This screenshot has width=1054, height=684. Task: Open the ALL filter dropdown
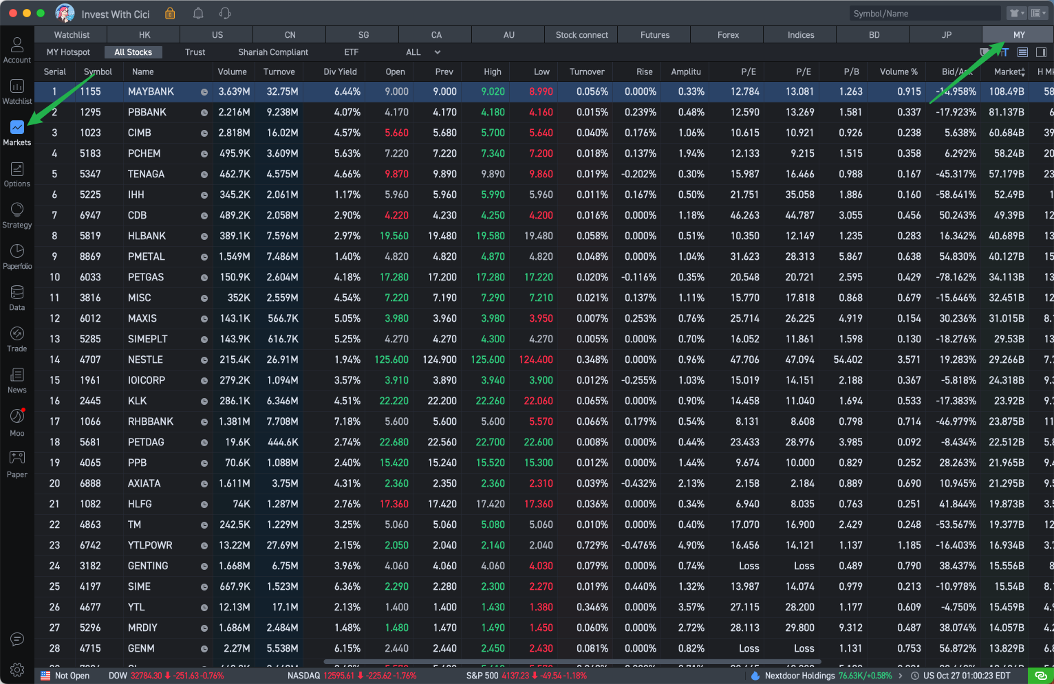pyautogui.click(x=422, y=52)
